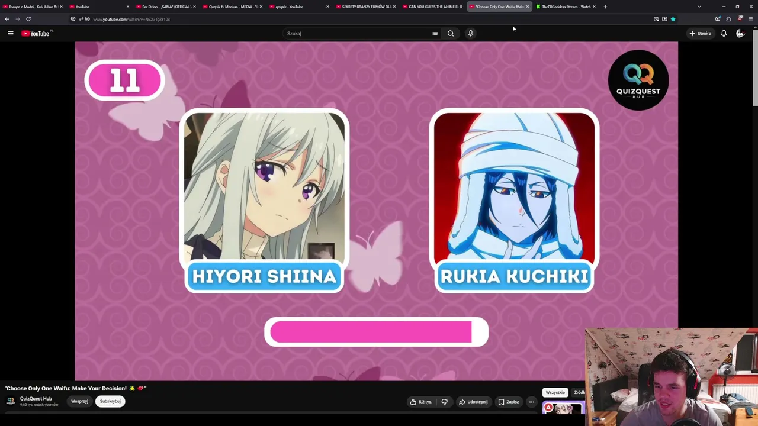
Task: Show the list of all open tabs
Action: (x=699, y=7)
